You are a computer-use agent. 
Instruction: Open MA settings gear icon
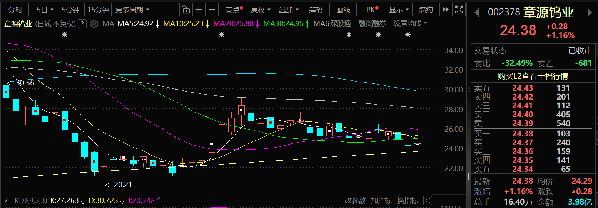[x=94, y=24]
